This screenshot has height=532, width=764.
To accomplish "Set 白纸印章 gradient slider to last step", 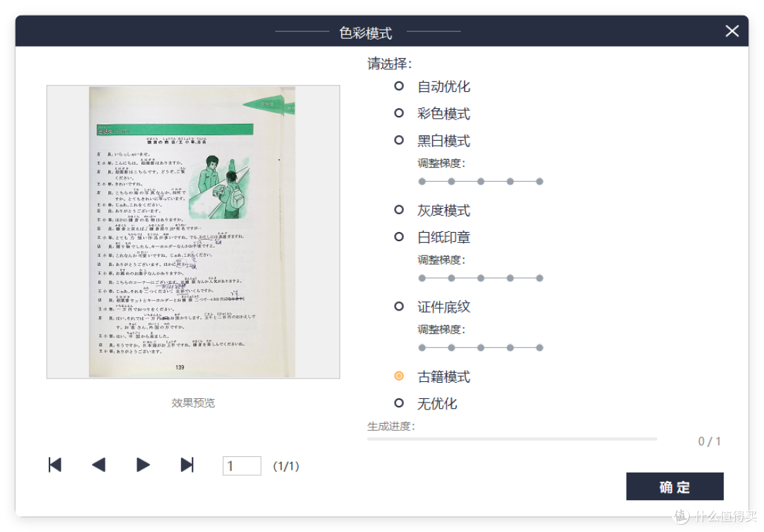I will [539, 278].
